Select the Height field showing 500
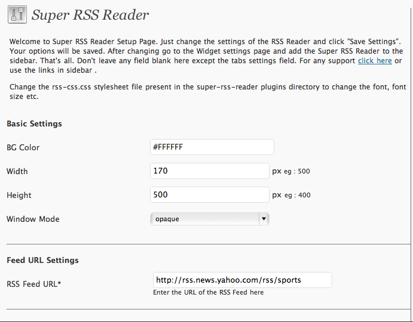The width and height of the screenshot is (413, 322). [210, 195]
